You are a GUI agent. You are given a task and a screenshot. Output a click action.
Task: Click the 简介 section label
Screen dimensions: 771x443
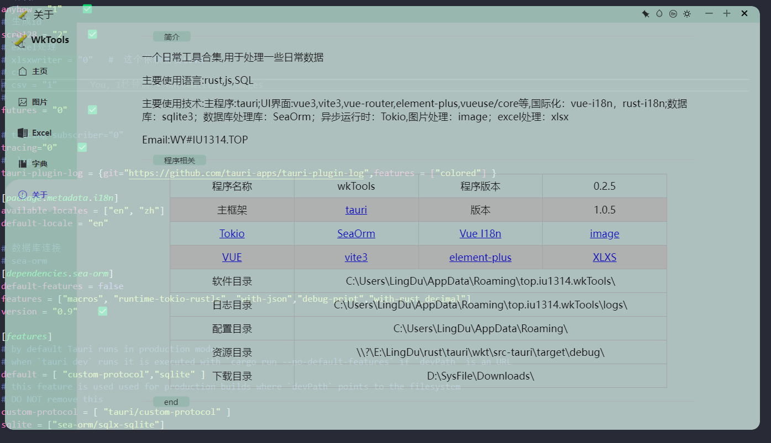click(172, 37)
